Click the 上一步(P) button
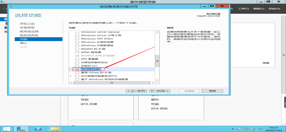 136,91
